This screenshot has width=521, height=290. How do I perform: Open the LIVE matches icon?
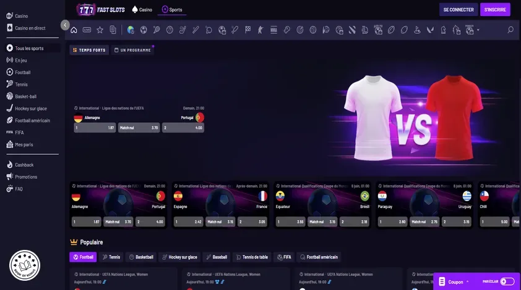click(x=87, y=30)
